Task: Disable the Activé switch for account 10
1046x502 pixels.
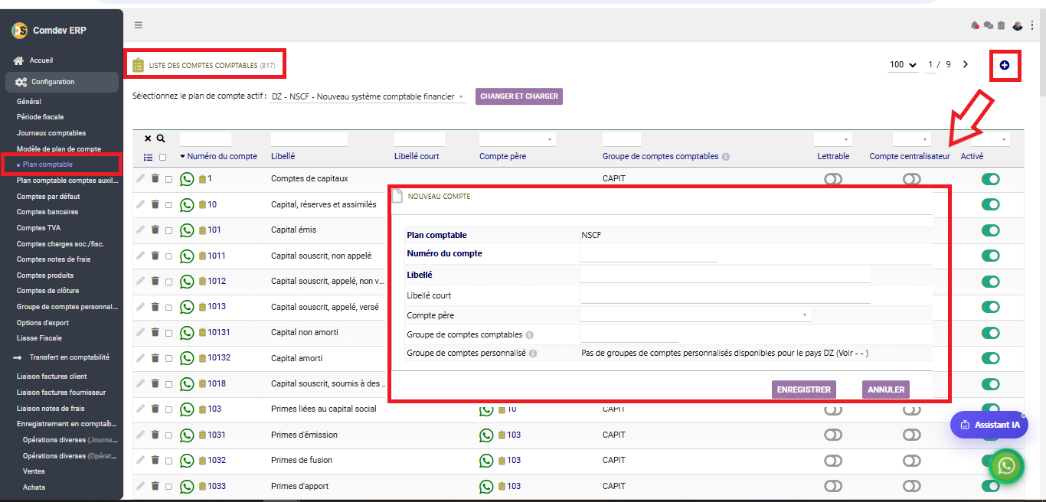Action: coord(991,204)
